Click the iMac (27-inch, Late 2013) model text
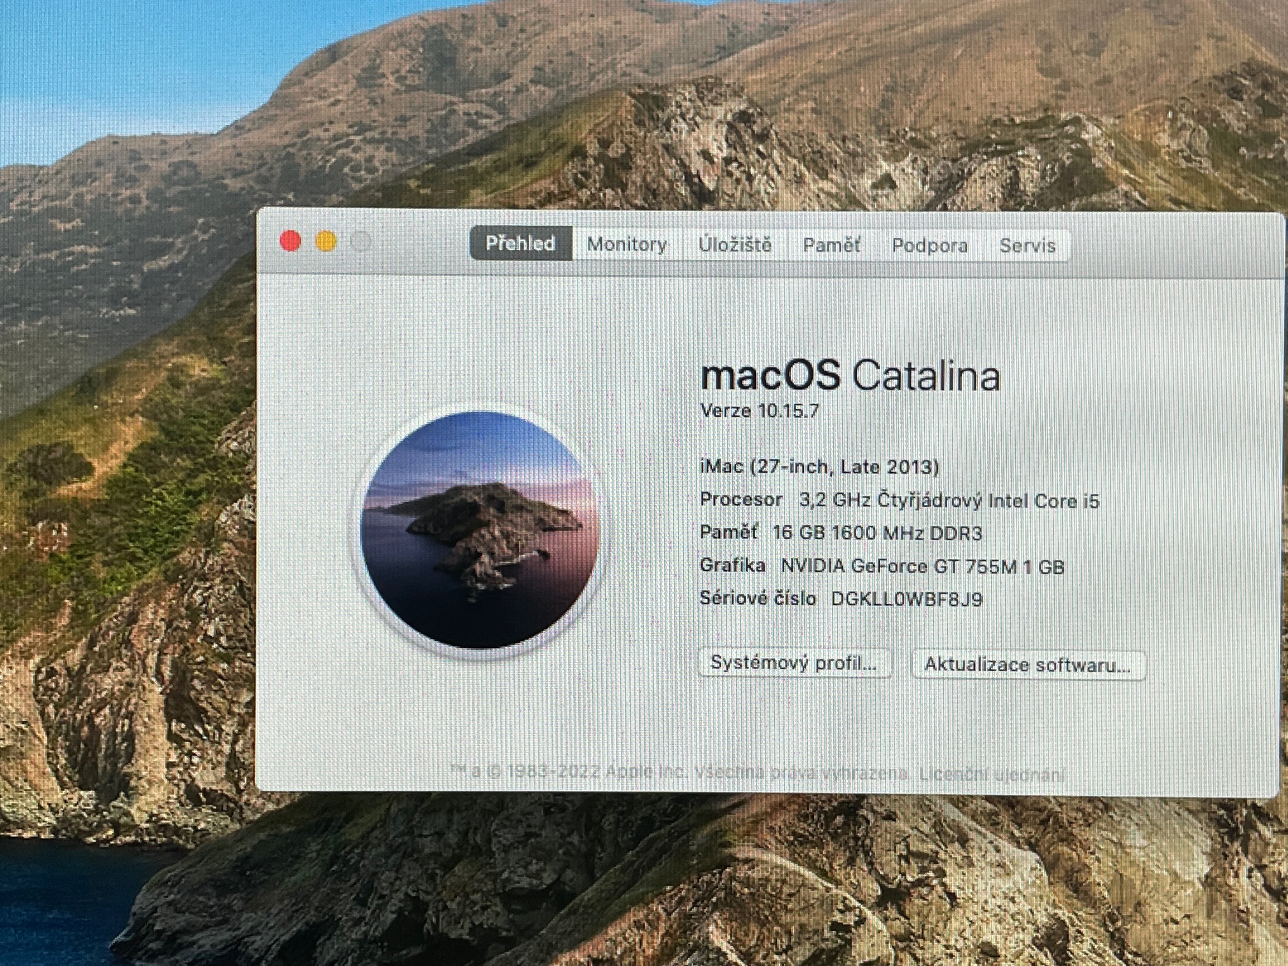Viewport: 1288px width, 966px height. coord(819,467)
